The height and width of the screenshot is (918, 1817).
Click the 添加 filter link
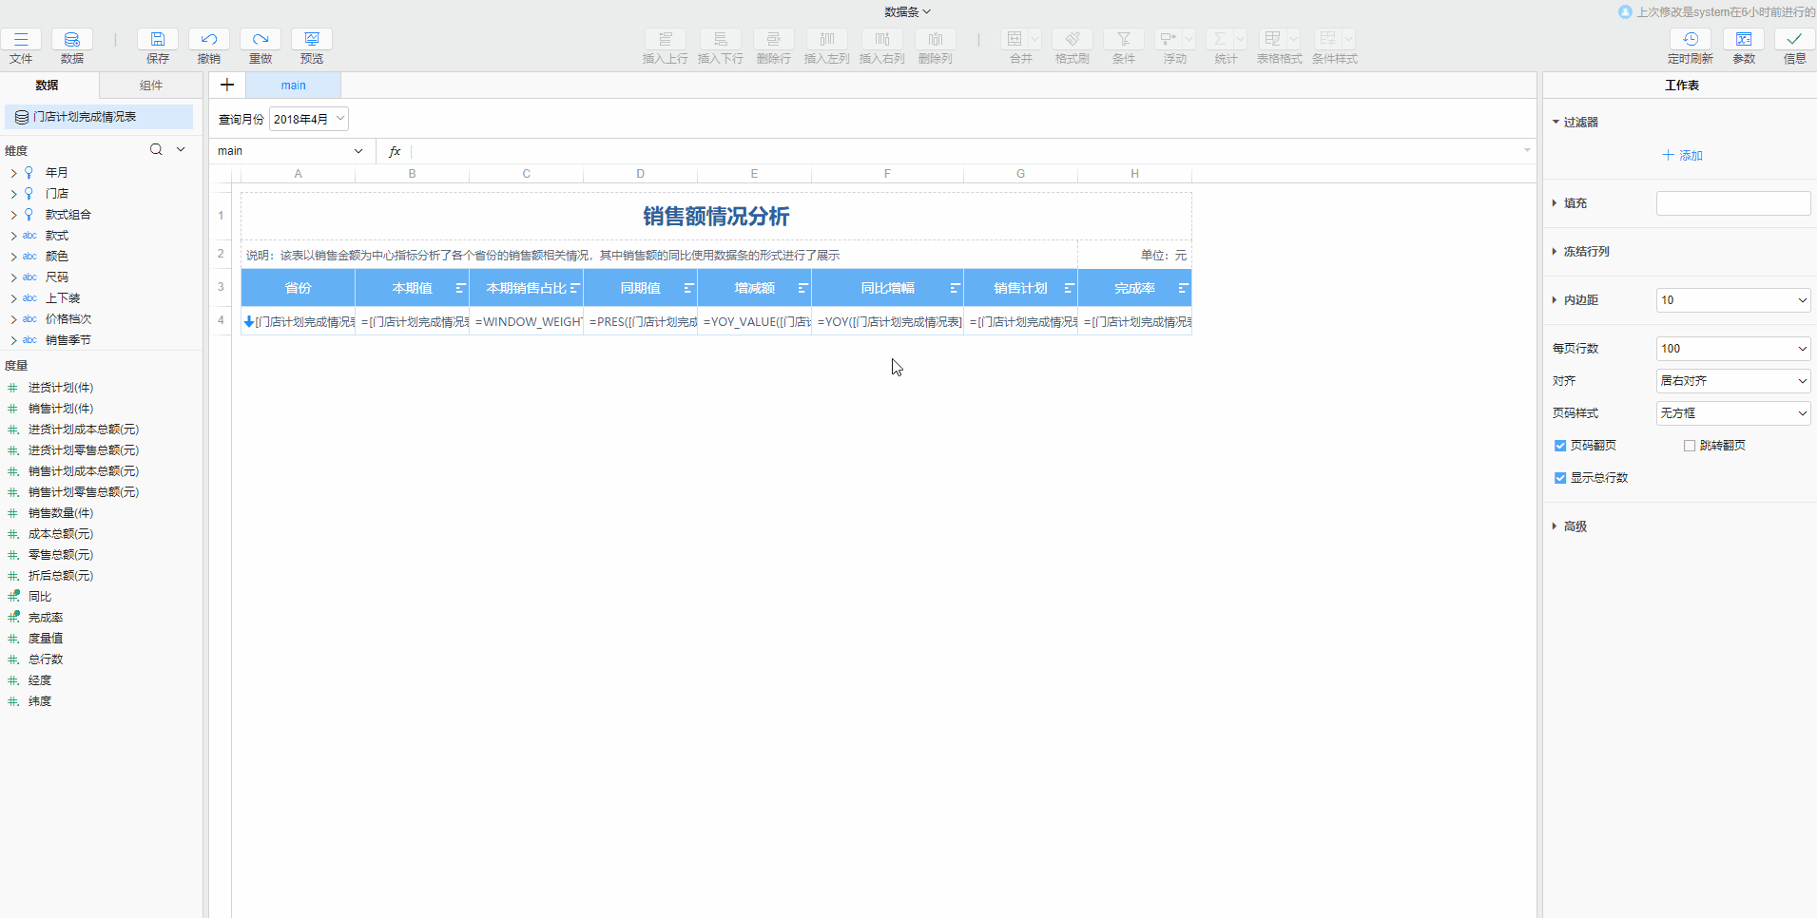[x=1682, y=156]
